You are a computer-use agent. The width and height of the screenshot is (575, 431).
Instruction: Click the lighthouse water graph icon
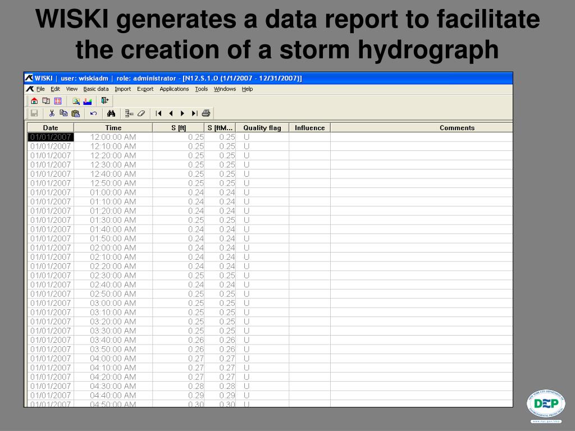tap(88, 101)
